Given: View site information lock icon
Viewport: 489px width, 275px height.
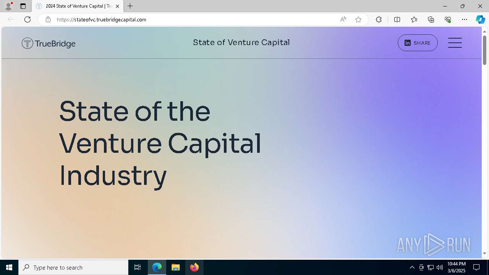Looking at the screenshot, I should (48, 19).
